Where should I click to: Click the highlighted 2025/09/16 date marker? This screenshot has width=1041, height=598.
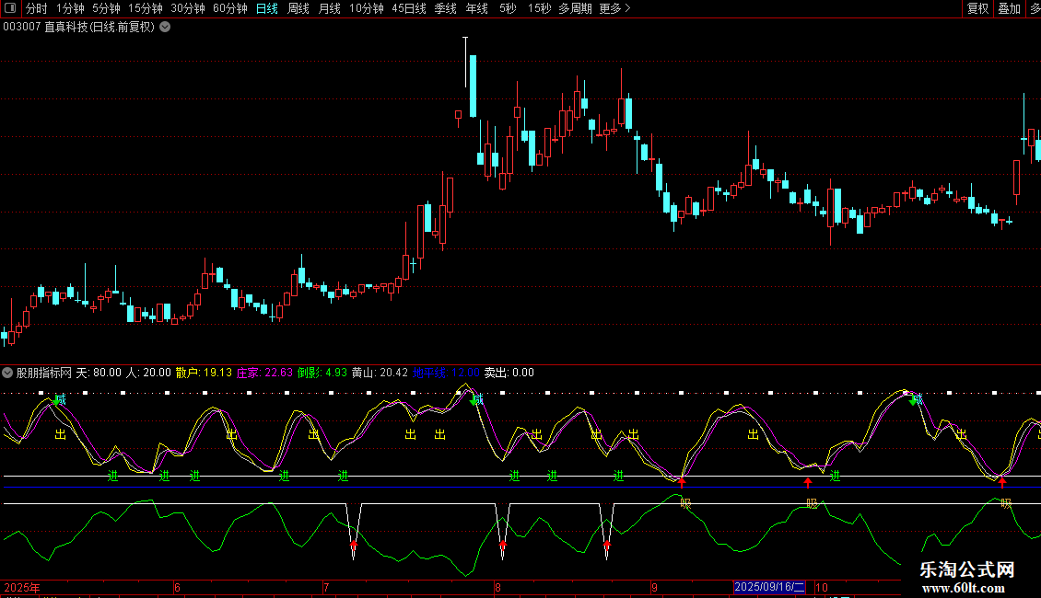[x=769, y=587]
